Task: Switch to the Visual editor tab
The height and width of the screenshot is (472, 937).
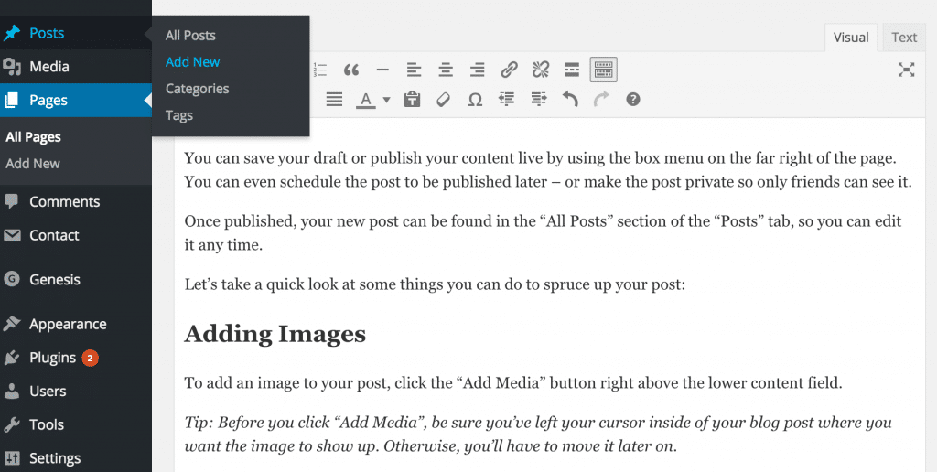Action: click(x=851, y=37)
